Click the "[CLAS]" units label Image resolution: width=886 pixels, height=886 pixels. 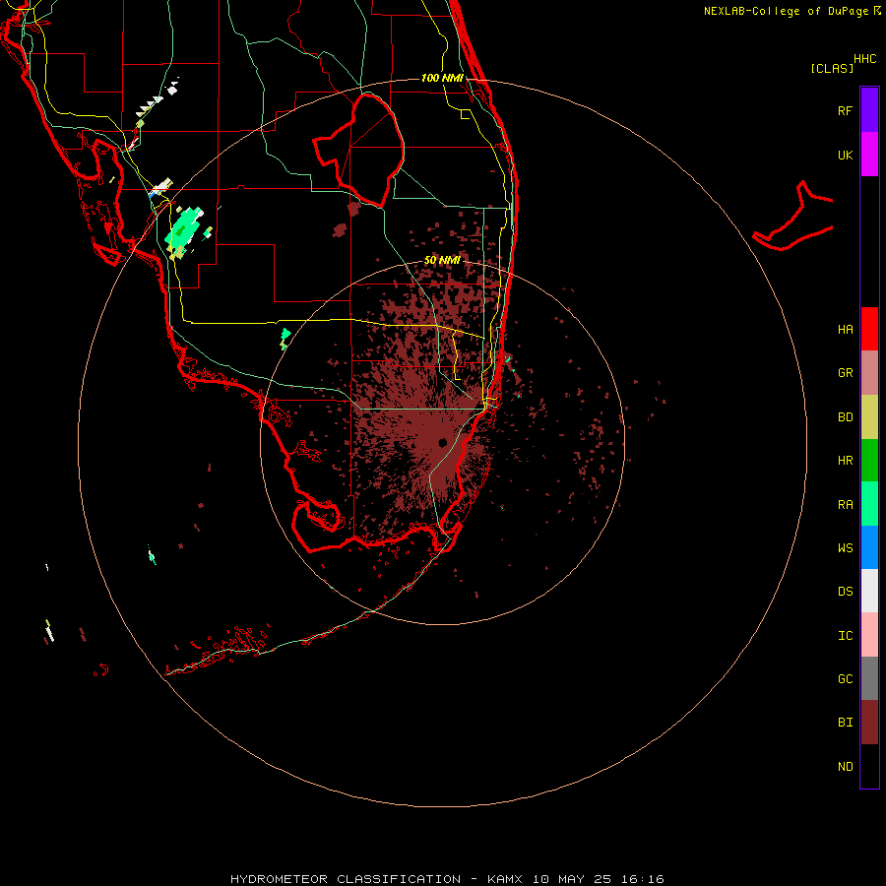pyautogui.click(x=832, y=68)
